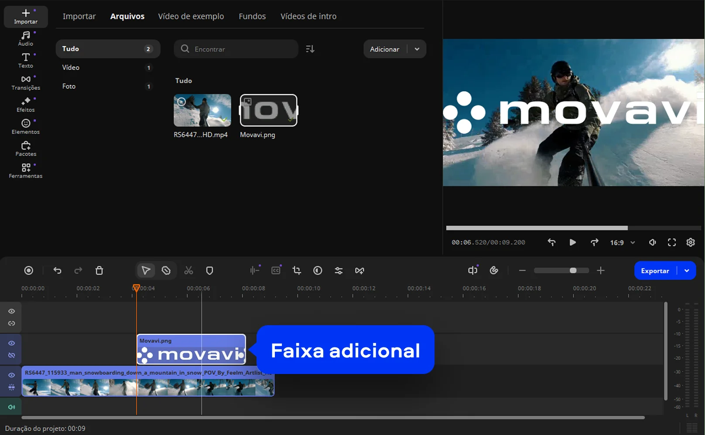Play the preview video
Image resolution: width=705 pixels, height=435 pixels.
coord(573,242)
